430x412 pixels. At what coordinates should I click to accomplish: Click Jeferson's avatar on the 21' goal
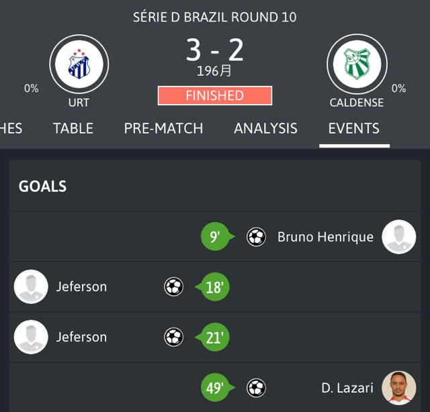[x=31, y=337]
